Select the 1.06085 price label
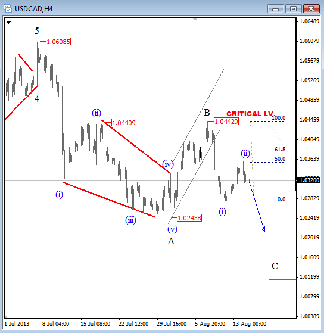This screenshot has height=333, width=324. tap(58, 42)
